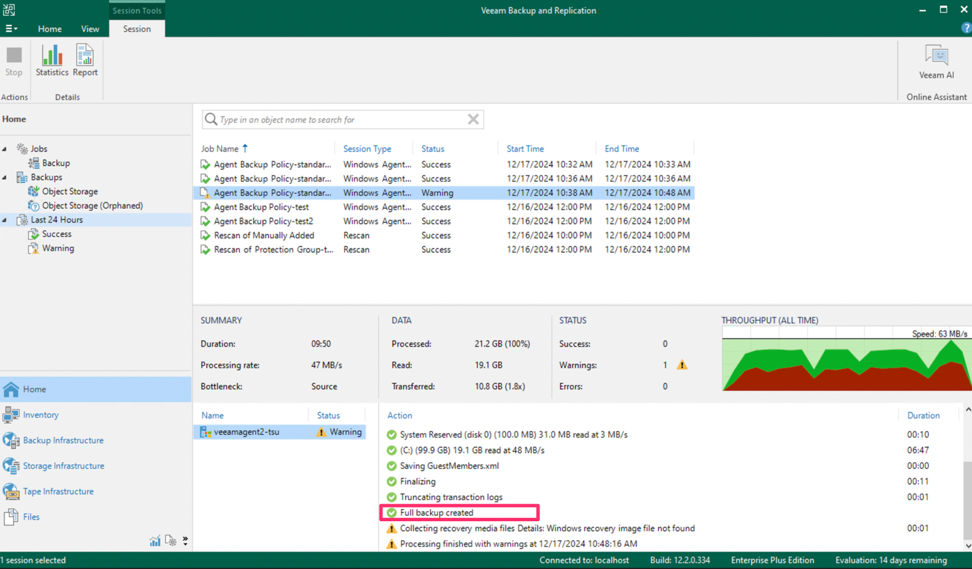Select the veeamagent2-tsu object row

(x=280, y=432)
